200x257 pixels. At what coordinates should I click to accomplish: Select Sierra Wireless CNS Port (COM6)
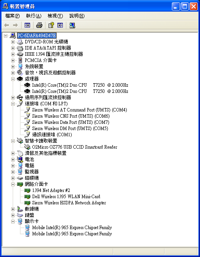71,116
